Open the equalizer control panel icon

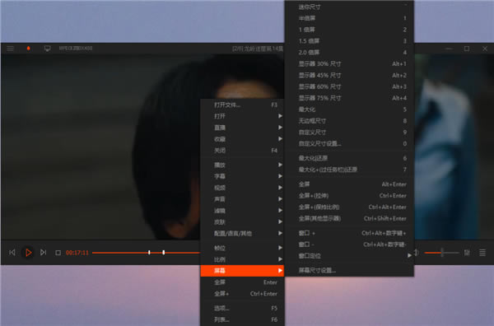pos(467,253)
